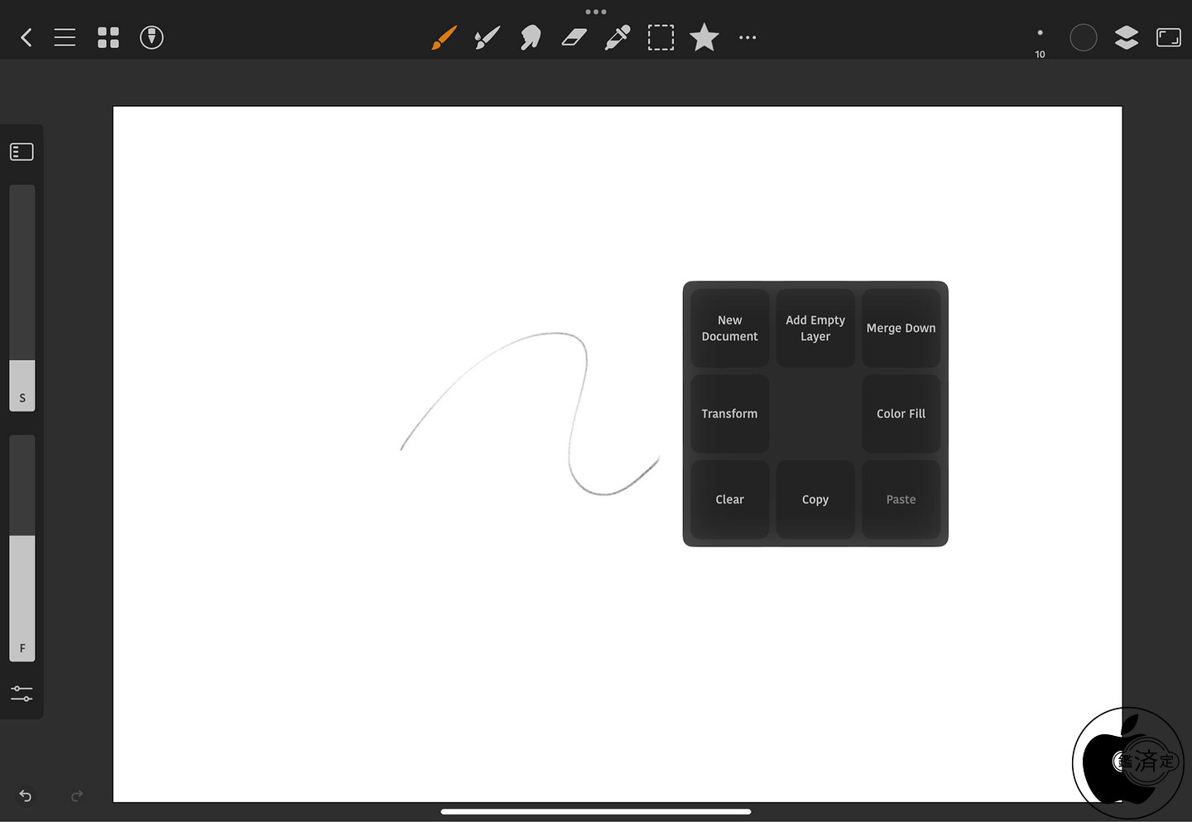
Task: Open the grid gallery view icon
Action: (108, 37)
